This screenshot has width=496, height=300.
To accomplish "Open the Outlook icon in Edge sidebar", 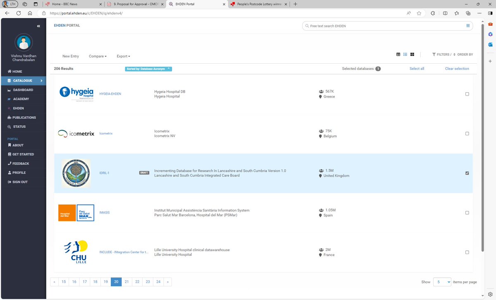I will 490,44.
